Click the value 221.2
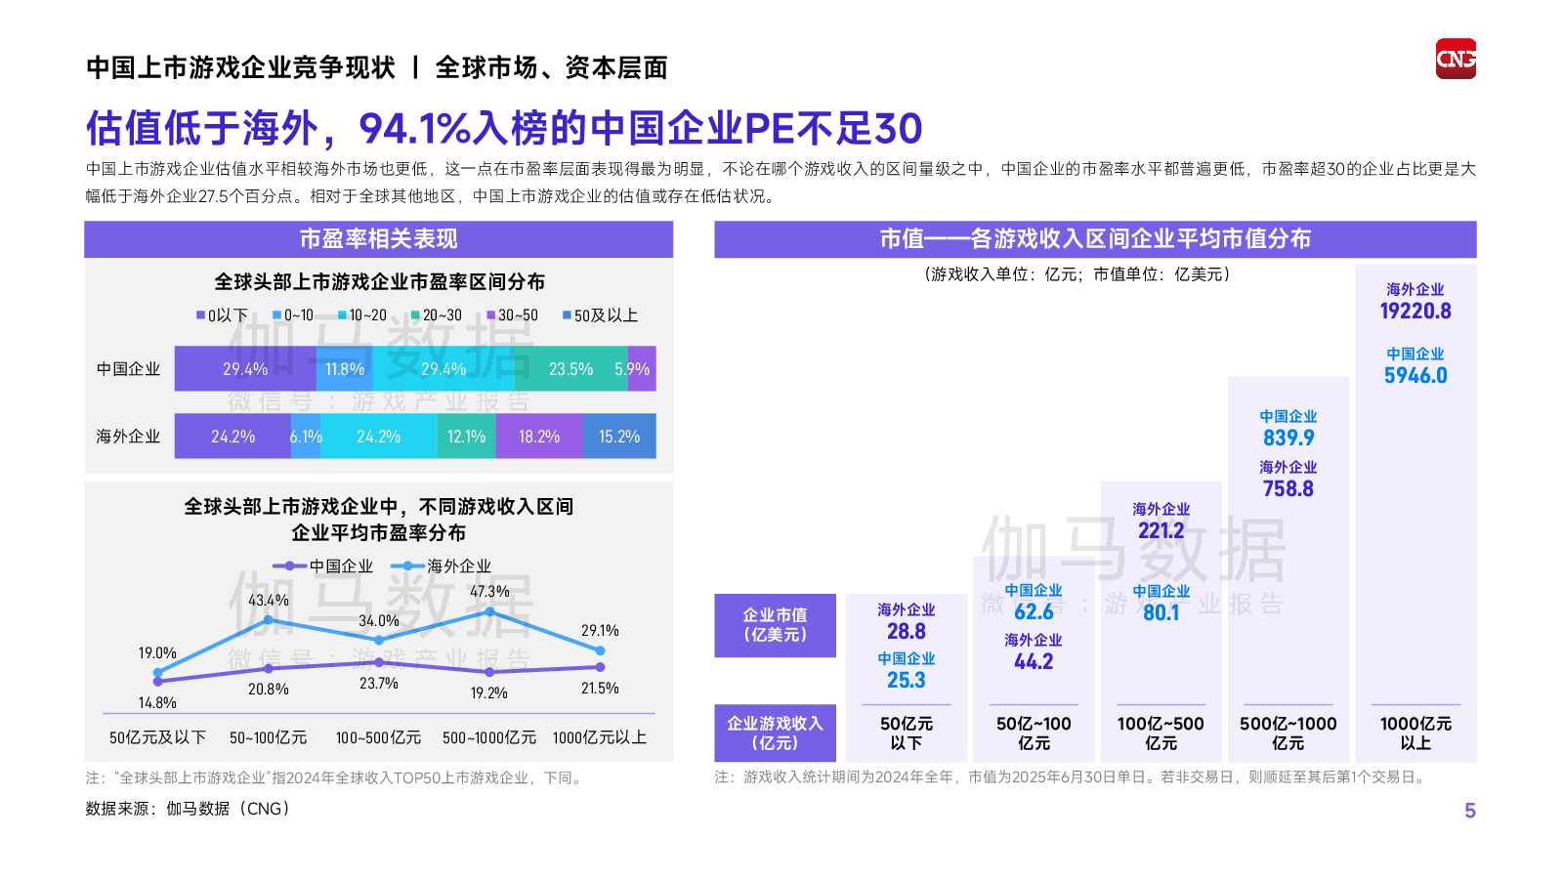The width and height of the screenshot is (1563, 879). [1162, 531]
